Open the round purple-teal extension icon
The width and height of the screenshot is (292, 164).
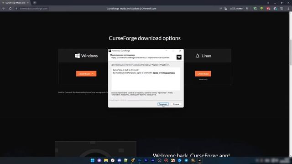coord(275,9)
